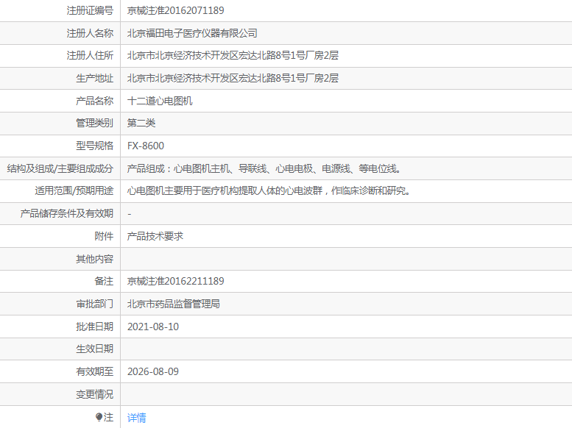Screen dimensions: 572x428
Task: Click the address value in the 注册人住所 row
Action: (x=233, y=56)
